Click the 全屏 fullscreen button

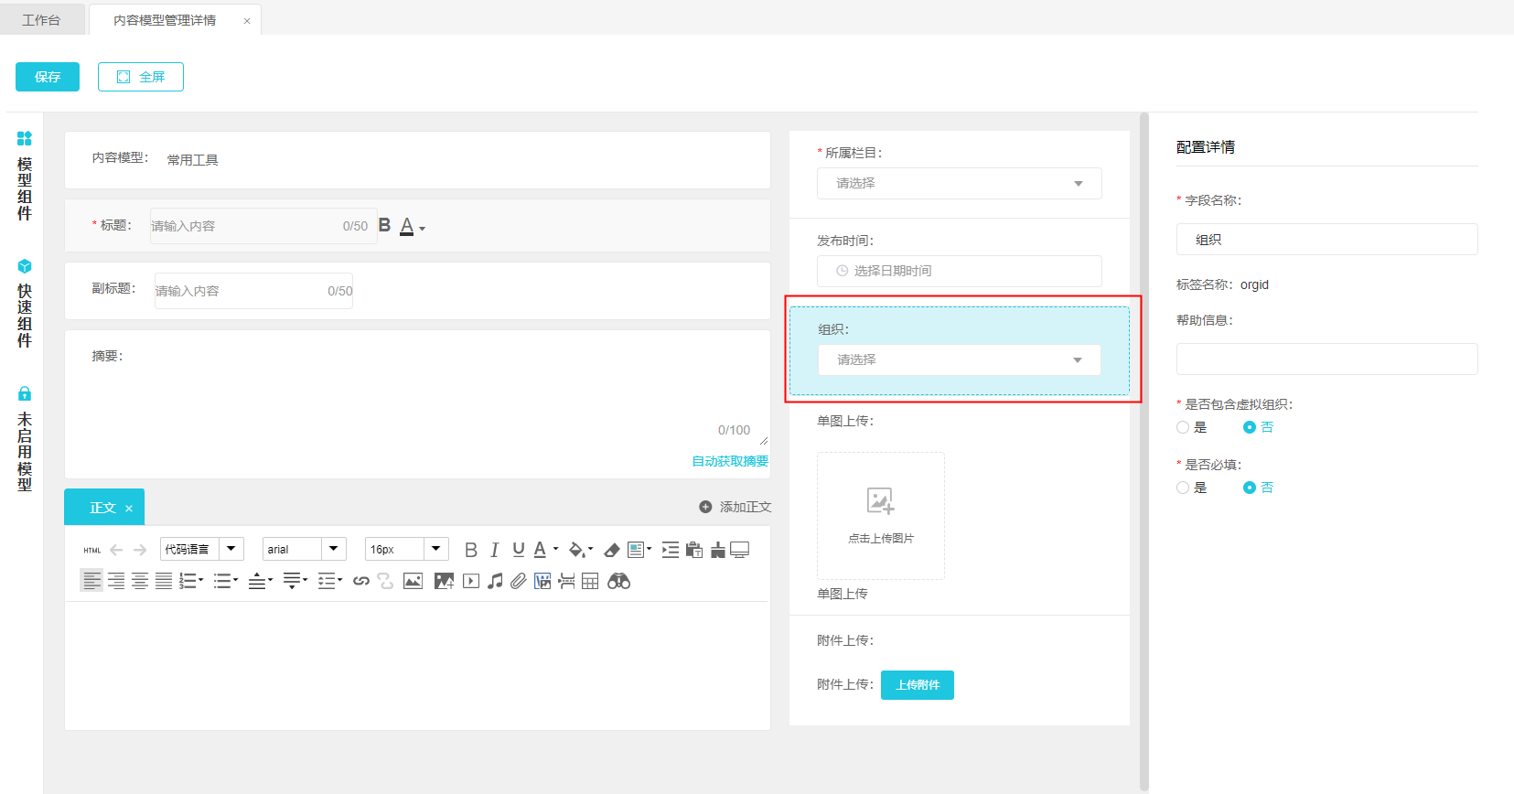(141, 77)
